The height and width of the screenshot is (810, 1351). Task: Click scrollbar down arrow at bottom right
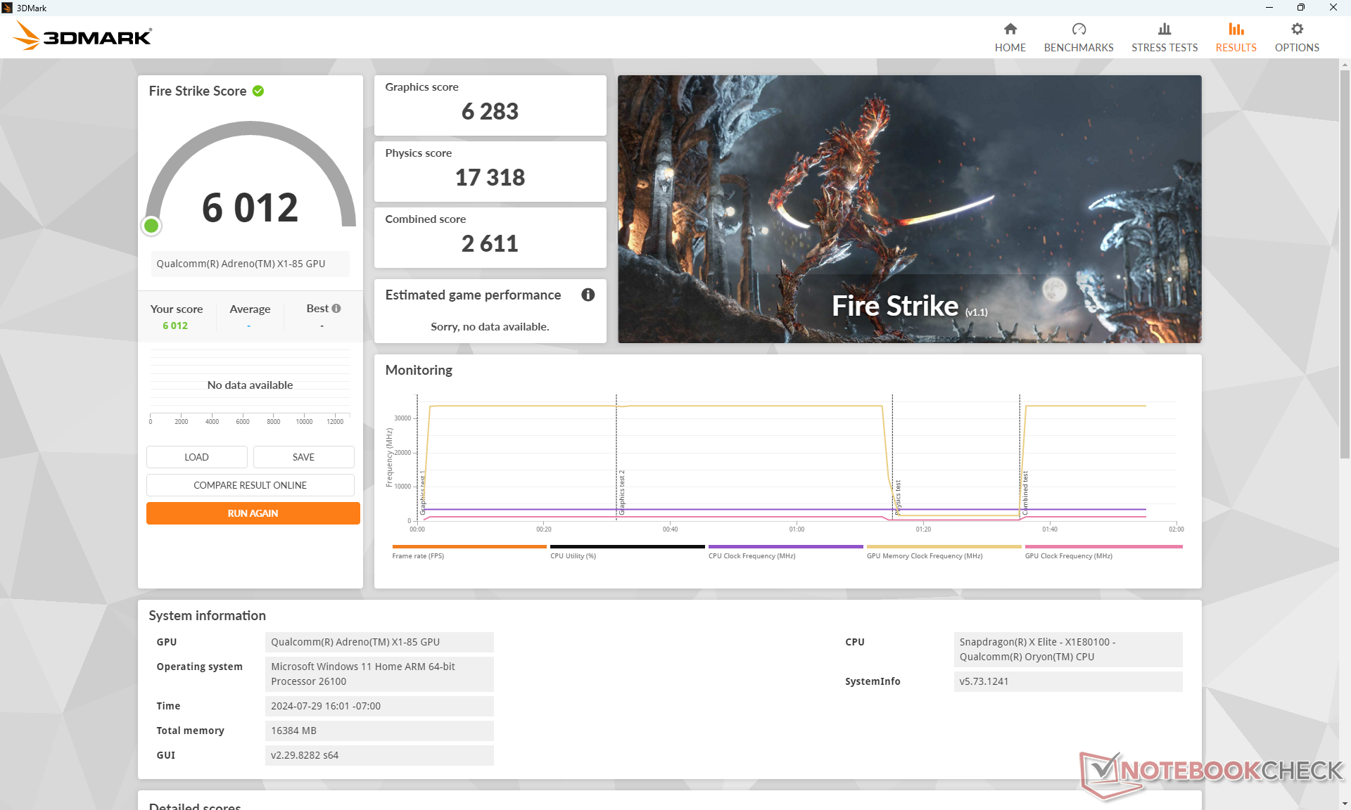tap(1345, 804)
